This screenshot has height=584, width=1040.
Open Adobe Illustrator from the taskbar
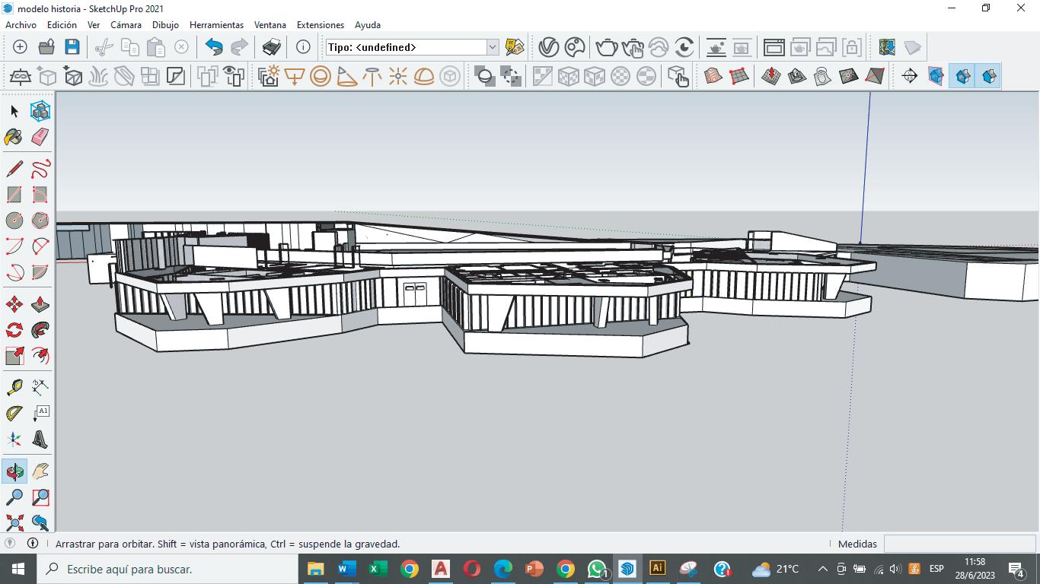[x=657, y=569]
